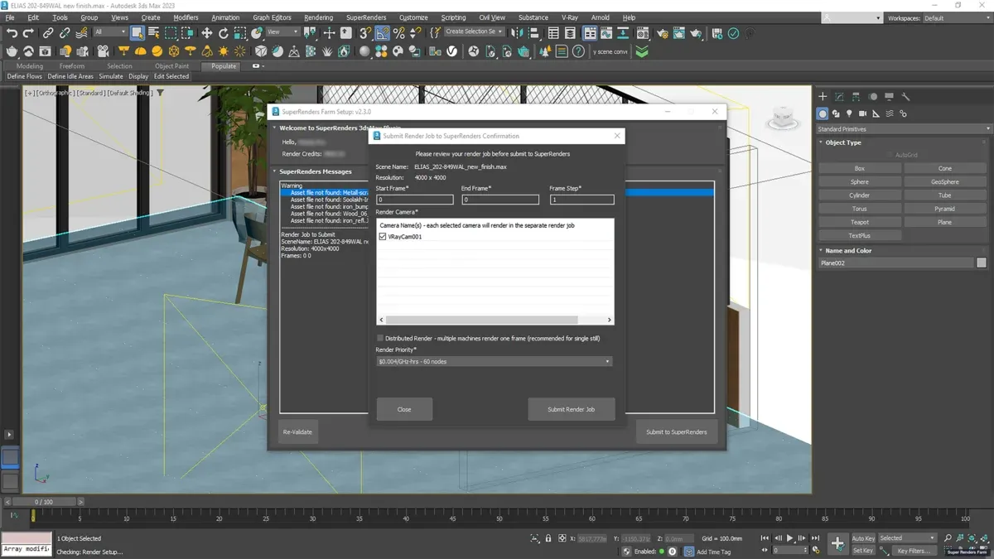This screenshot has height=559, width=994.
Task: Choose the Select and Move tool
Action: pos(207,33)
